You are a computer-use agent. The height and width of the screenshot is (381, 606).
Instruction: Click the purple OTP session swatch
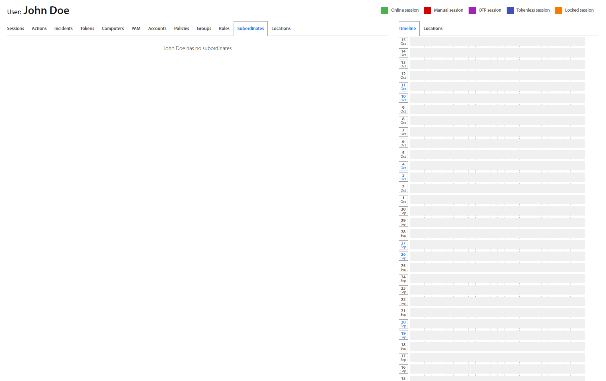pos(472,10)
